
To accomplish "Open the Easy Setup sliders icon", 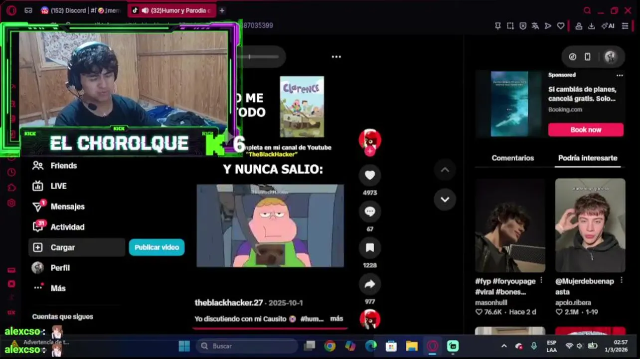I will 625,26.
